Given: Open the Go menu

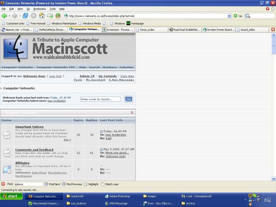Looking at the screenshot, I should pos(28,9).
